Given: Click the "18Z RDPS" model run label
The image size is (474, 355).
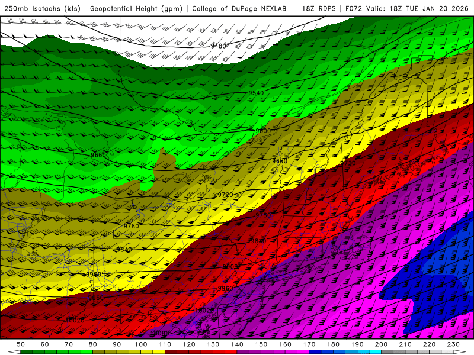Looking at the screenshot, I should pos(319,8).
